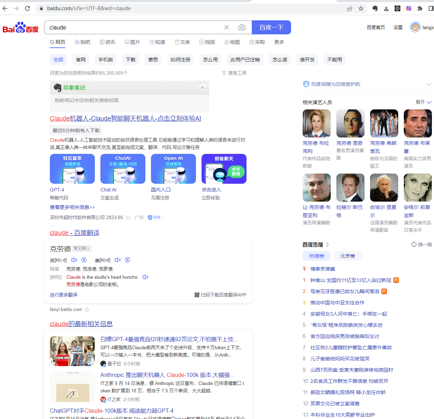Click British pronunciation record/repeat icon
This screenshot has width=434, height=419.
[x=84, y=260]
